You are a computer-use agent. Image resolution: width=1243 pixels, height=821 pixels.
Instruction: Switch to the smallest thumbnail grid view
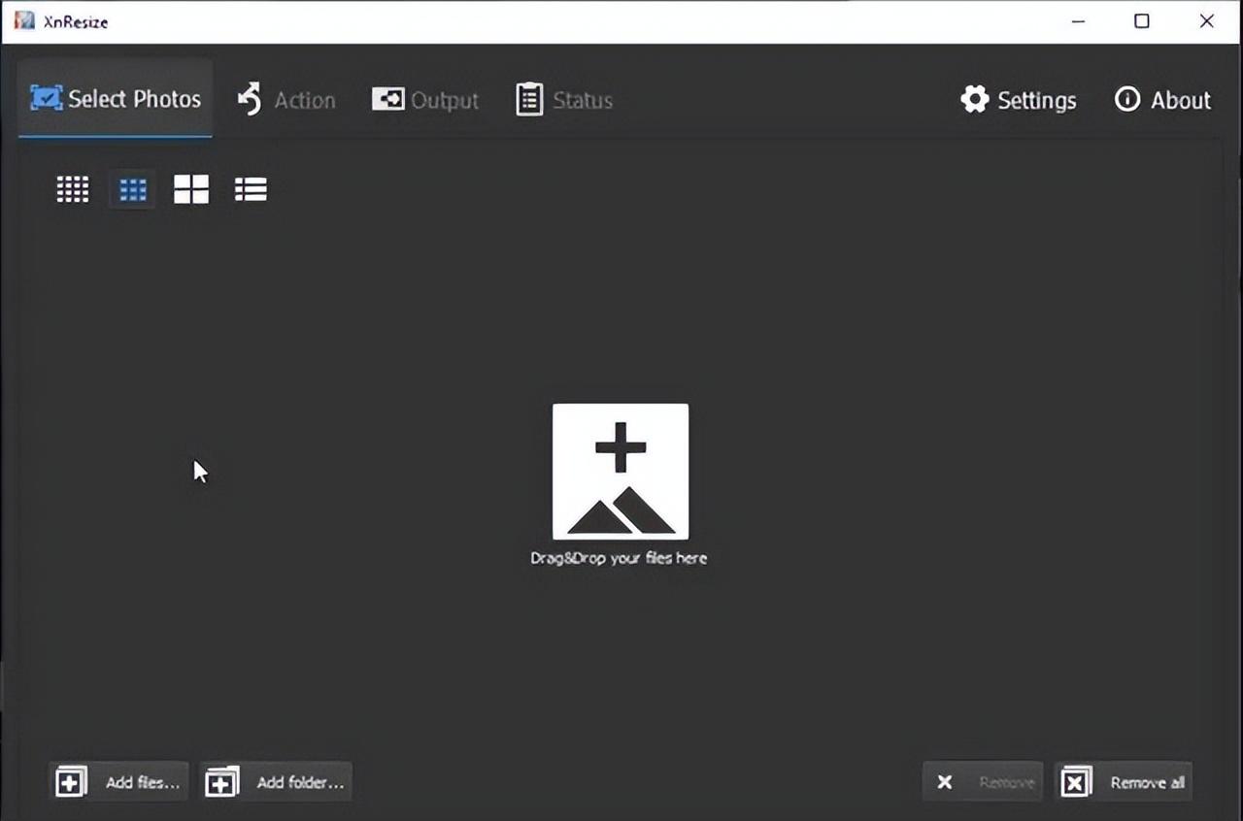pyautogui.click(x=73, y=189)
